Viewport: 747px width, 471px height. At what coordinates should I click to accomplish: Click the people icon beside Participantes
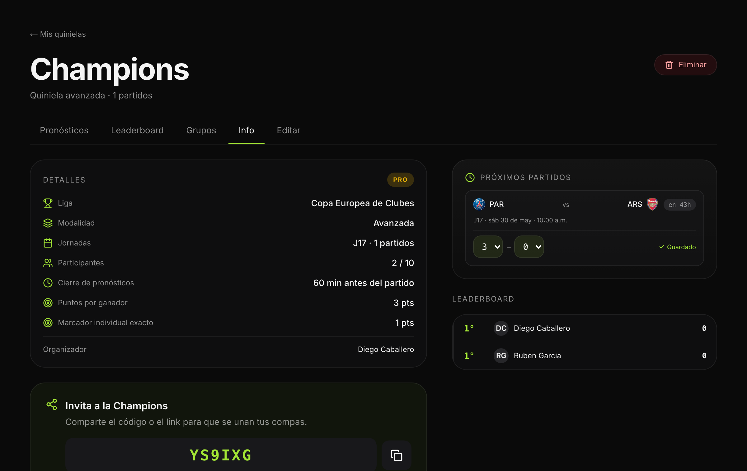point(48,263)
